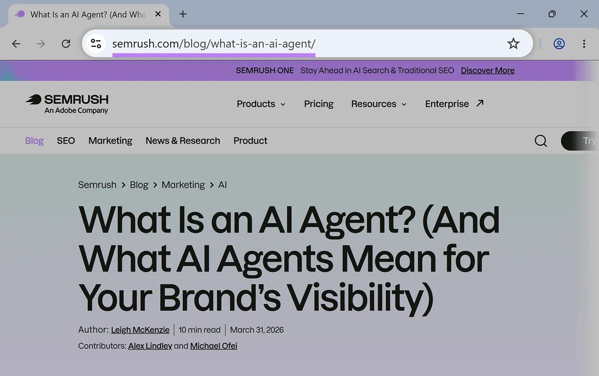Go to the Blog section
Image resolution: width=599 pixels, height=376 pixels.
click(34, 141)
